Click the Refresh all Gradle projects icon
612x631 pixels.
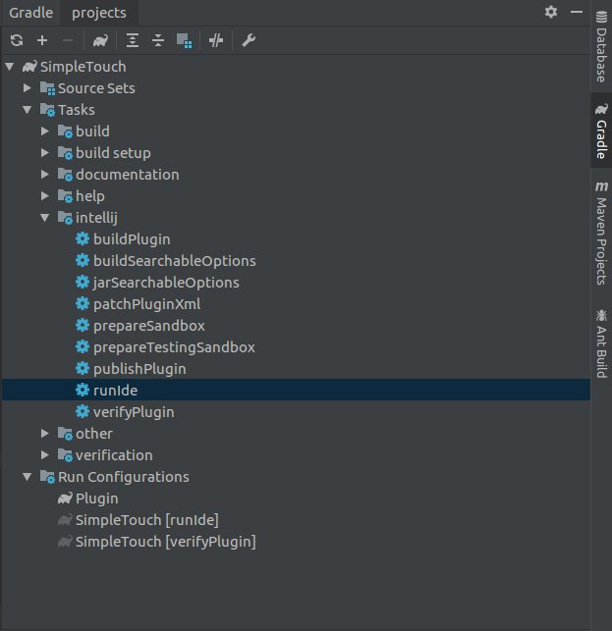pos(17,40)
